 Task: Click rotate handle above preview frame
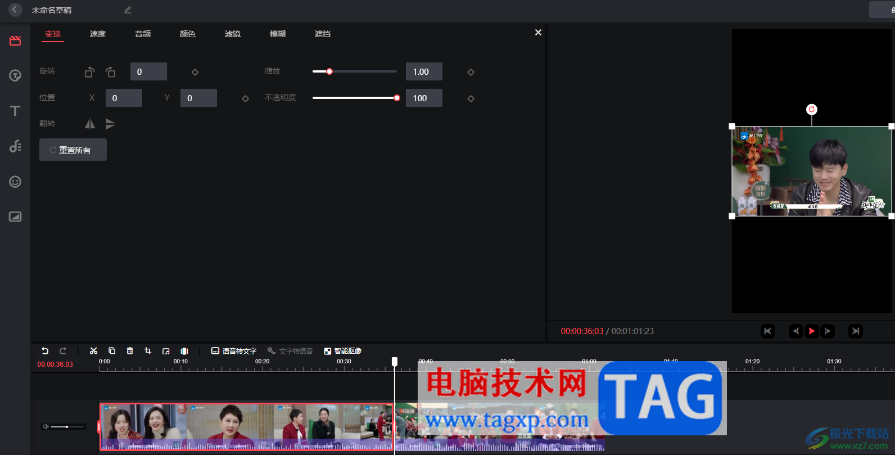coord(812,109)
